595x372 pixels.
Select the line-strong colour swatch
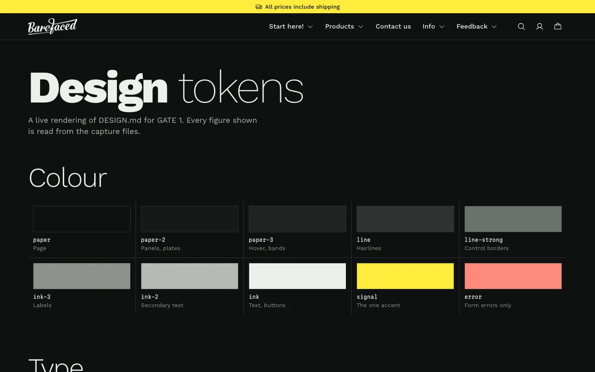pos(513,219)
